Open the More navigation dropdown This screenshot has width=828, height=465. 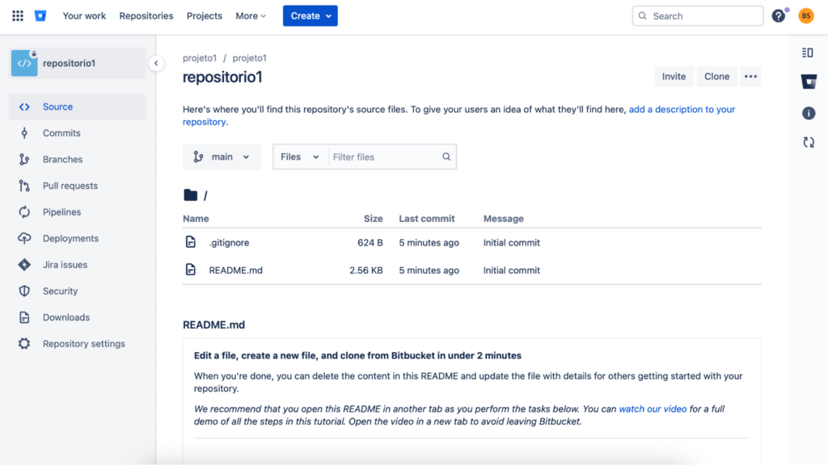249,15
